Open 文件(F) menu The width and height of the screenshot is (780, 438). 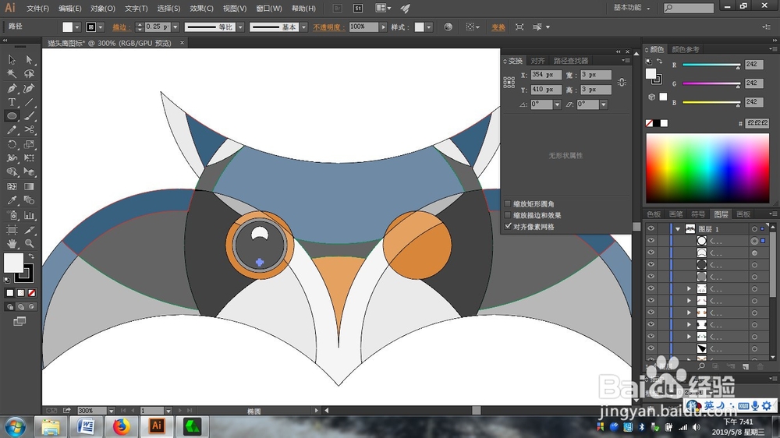[37, 9]
